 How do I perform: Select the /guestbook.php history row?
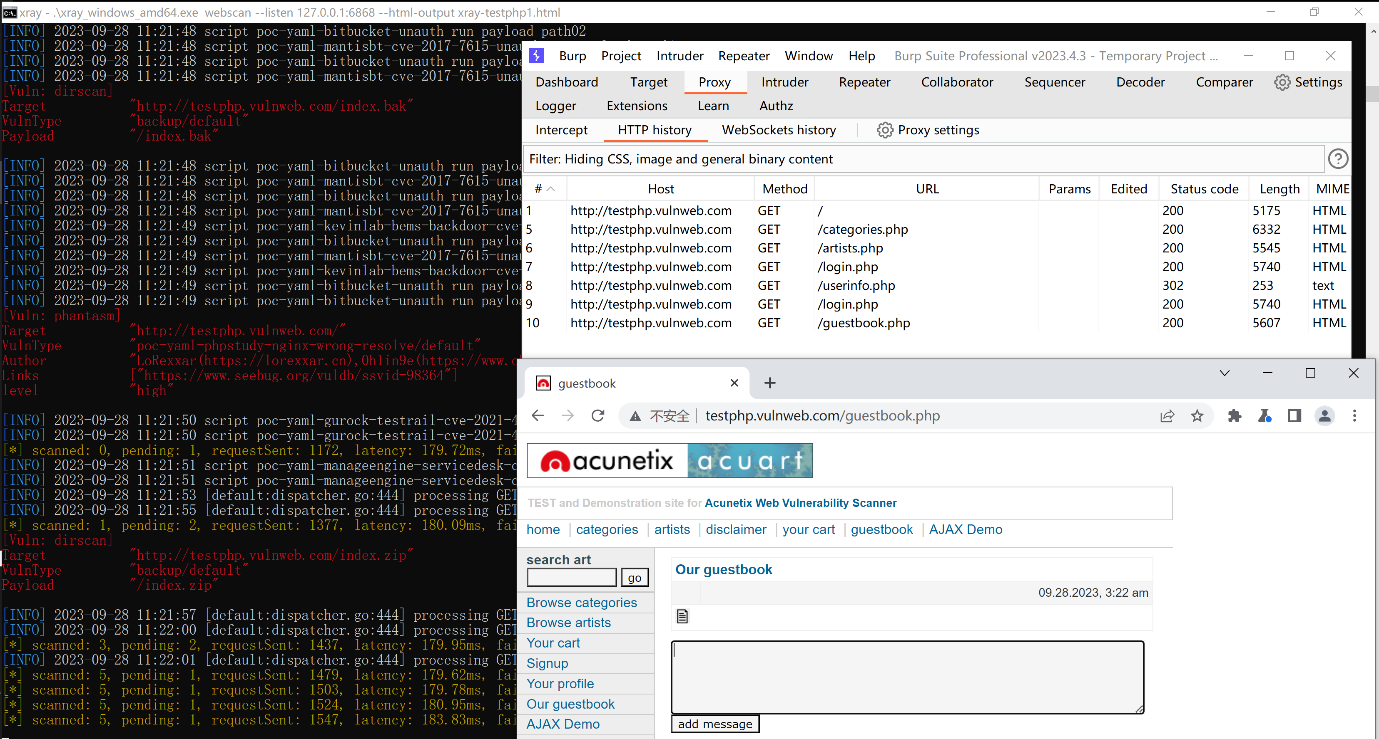coord(936,323)
